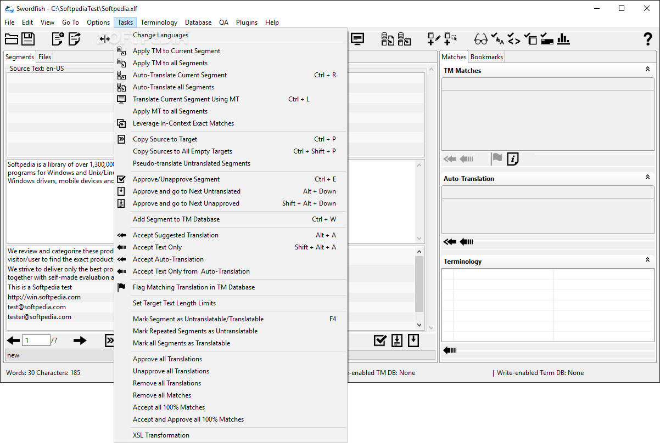Click the checkmark with space-bar toolbar icon

pyautogui.click(x=547, y=39)
